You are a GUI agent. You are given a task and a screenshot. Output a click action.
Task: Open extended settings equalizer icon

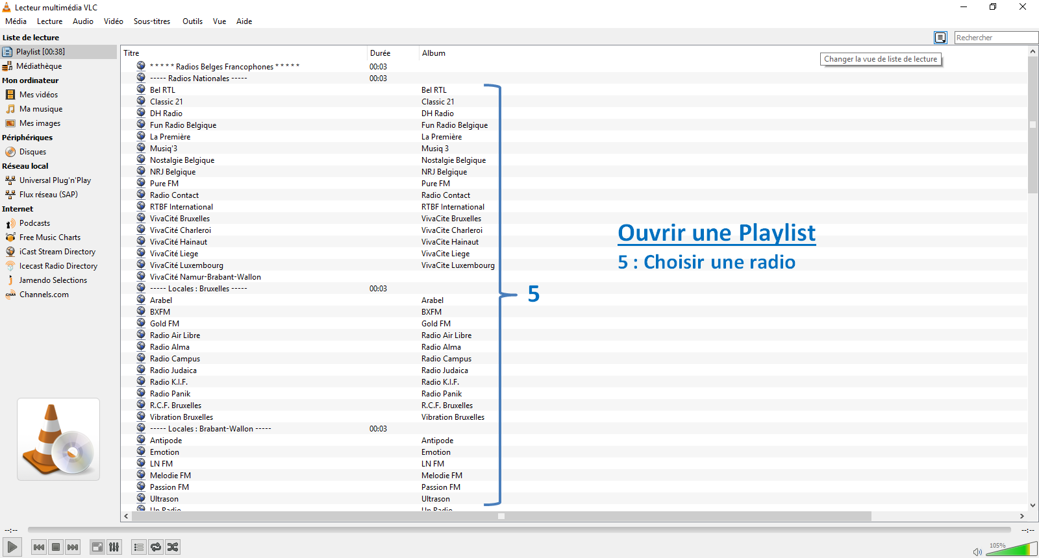coord(114,547)
